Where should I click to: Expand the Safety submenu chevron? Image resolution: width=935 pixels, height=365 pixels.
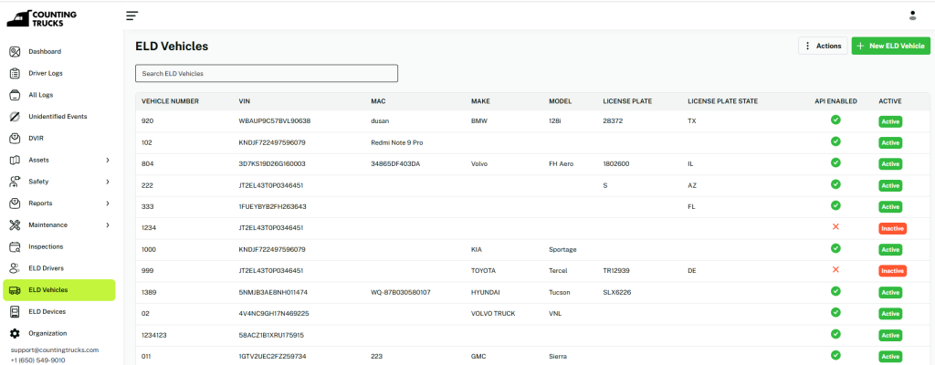coord(108,182)
